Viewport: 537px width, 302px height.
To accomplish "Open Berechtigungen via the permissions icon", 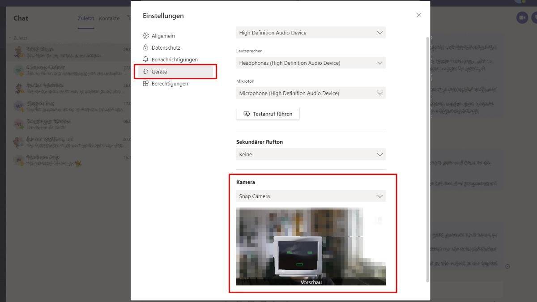I will pos(145,83).
